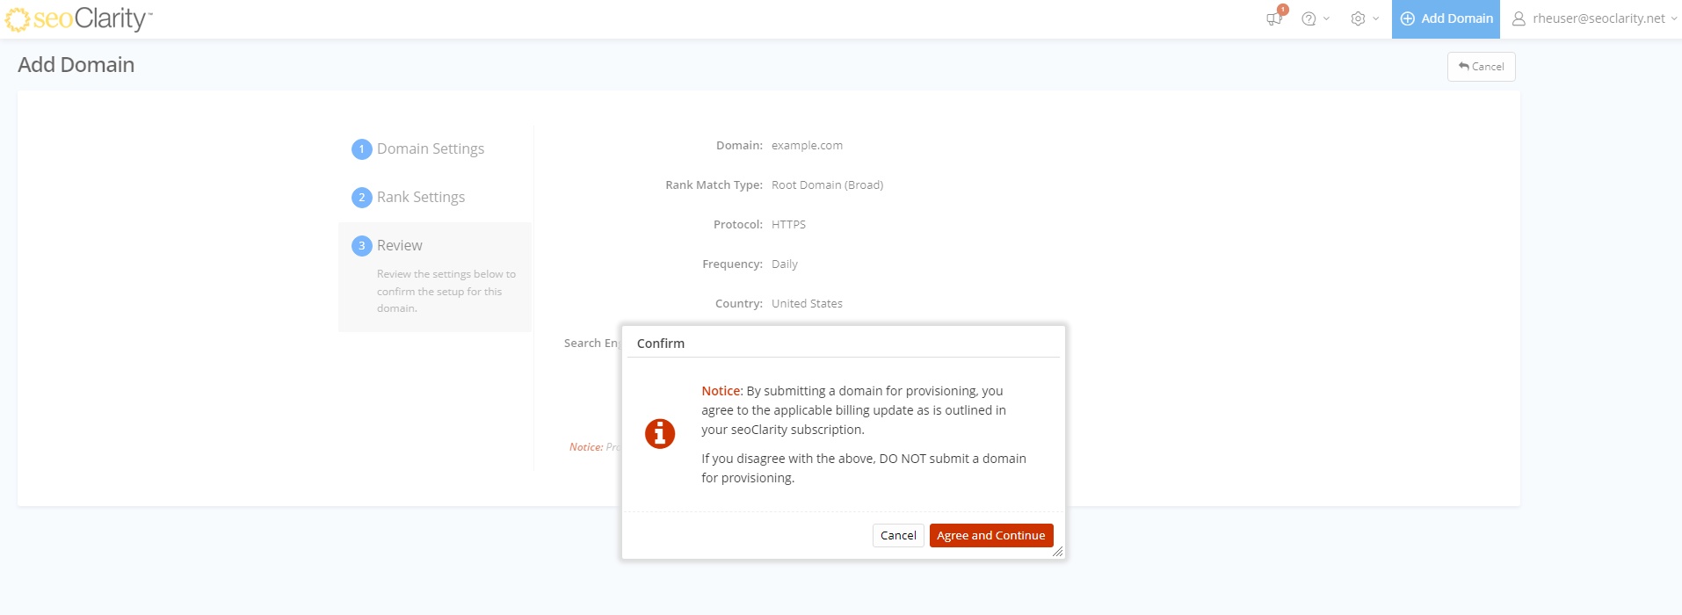Viewport: 1682px width, 615px height.
Task: Cancel the Confirm dialog
Action: [898, 535]
